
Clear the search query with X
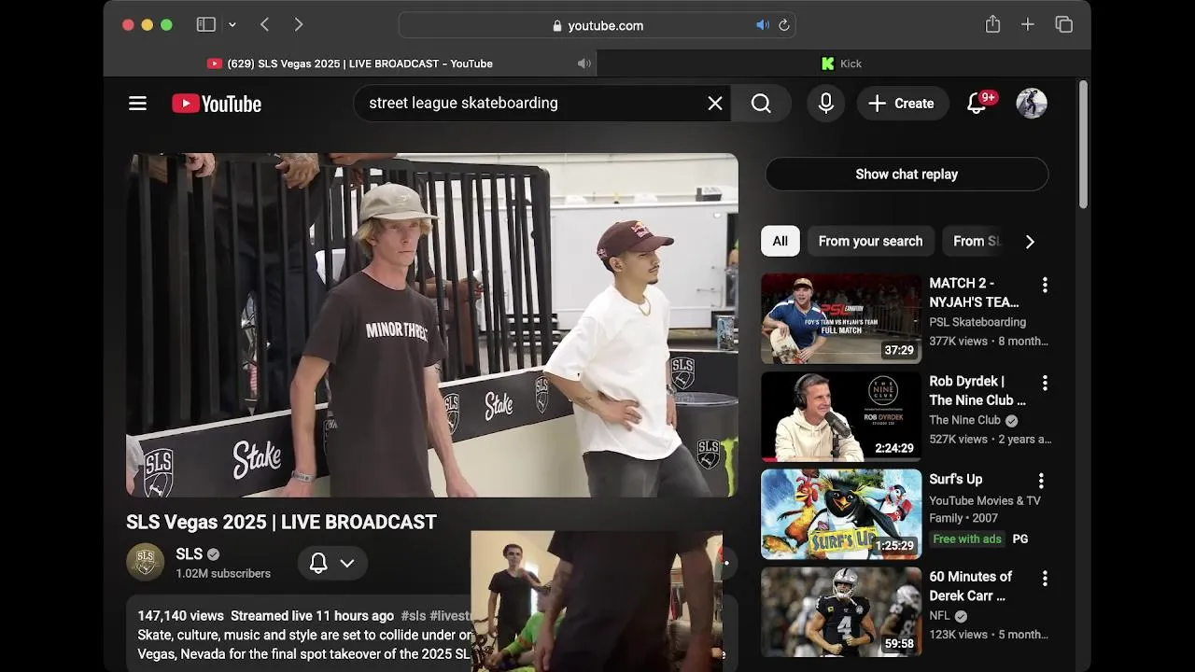[715, 104]
